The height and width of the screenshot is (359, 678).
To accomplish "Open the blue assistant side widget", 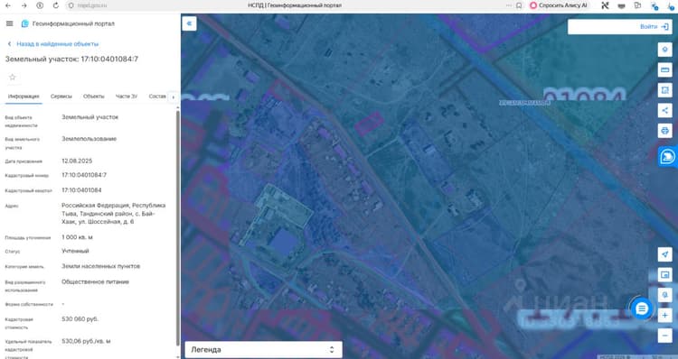I will coord(668,156).
